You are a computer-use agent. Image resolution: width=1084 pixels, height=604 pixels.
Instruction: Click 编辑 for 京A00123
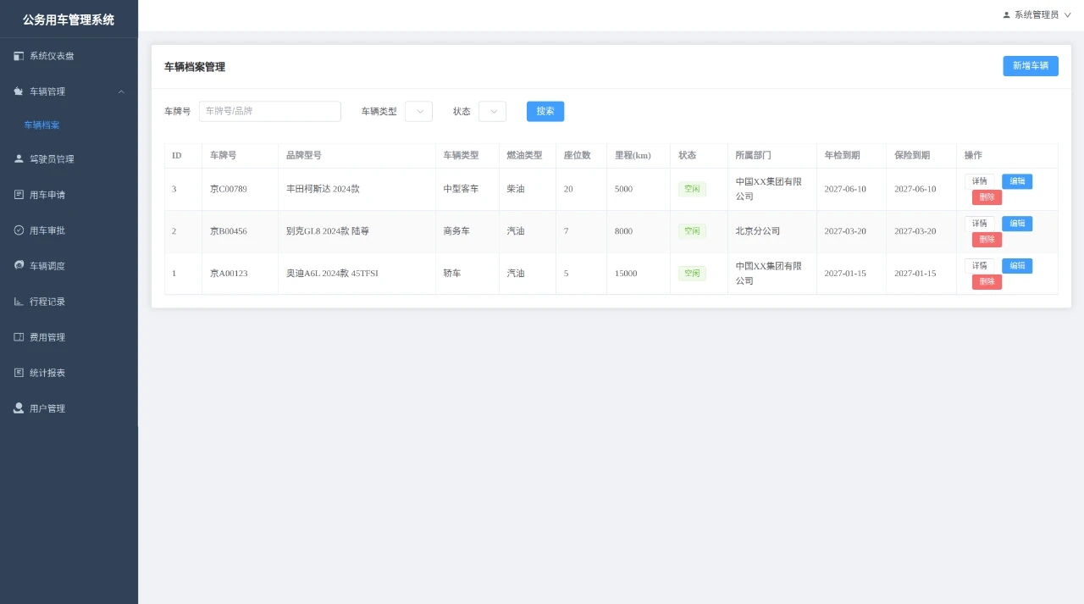(x=1017, y=266)
